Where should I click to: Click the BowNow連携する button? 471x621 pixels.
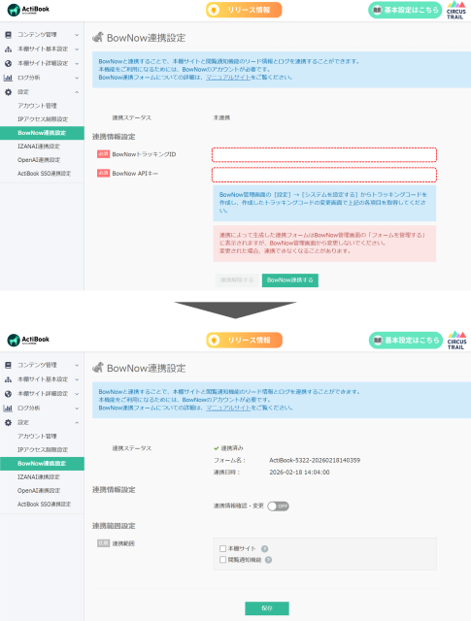pos(290,280)
